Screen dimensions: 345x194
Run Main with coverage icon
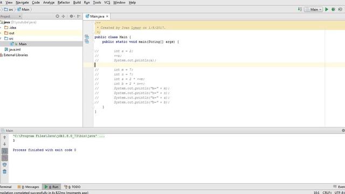(x=340, y=10)
